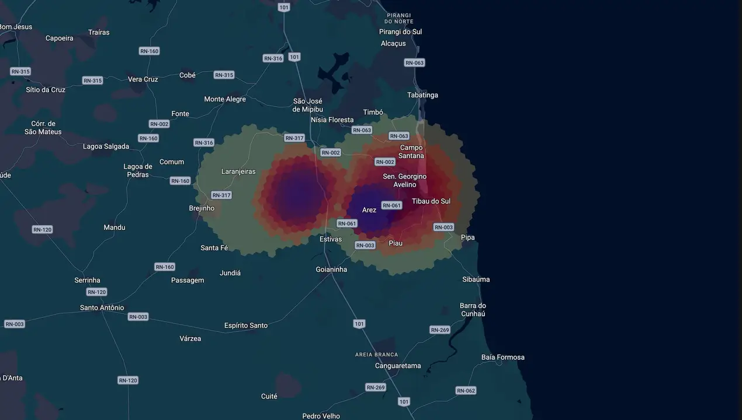Click the Pirangi do Sul place label
This screenshot has height=420, width=742.
coord(400,32)
